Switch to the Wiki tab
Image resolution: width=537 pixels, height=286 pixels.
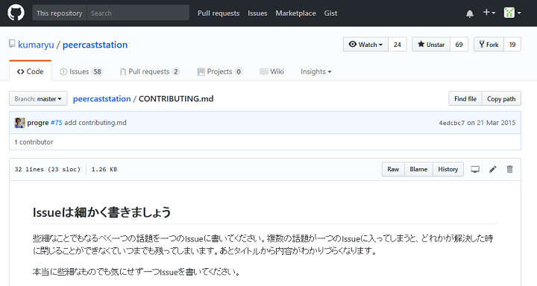pyautogui.click(x=272, y=71)
